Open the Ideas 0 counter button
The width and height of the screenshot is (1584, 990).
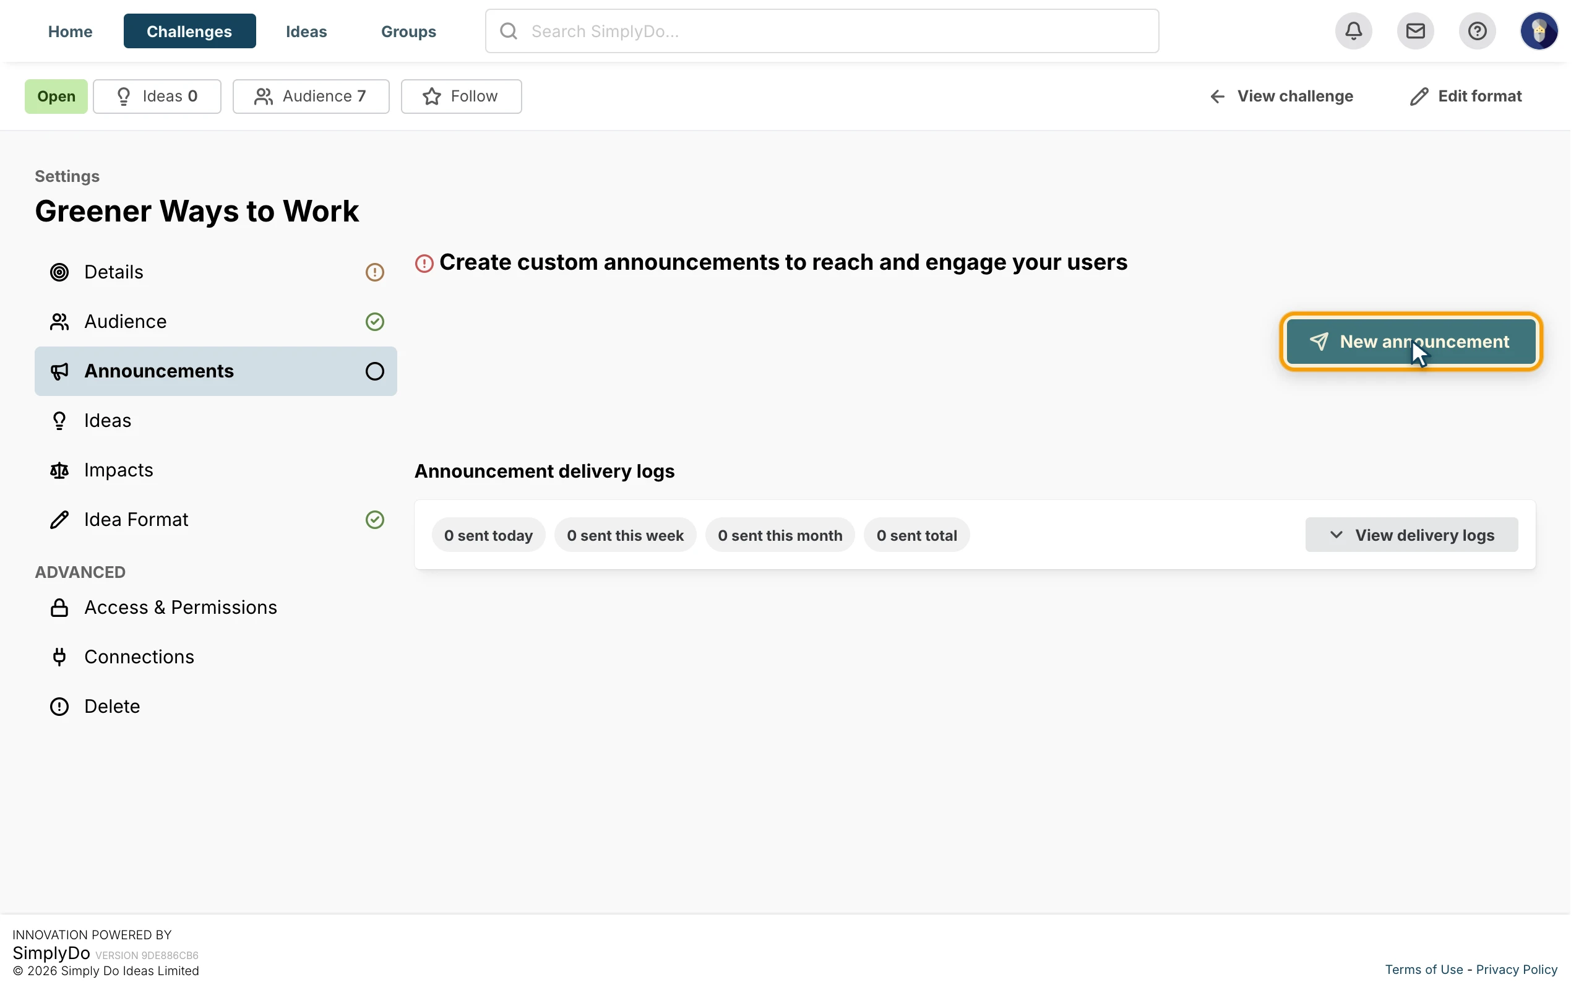click(157, 97)
